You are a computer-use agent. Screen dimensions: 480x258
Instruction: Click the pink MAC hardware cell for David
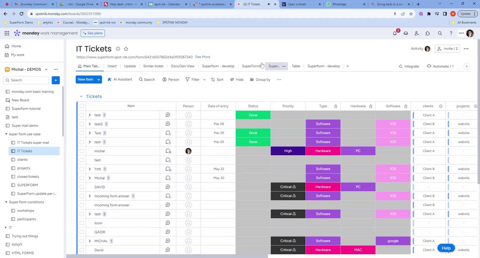(x=358, y=250)
